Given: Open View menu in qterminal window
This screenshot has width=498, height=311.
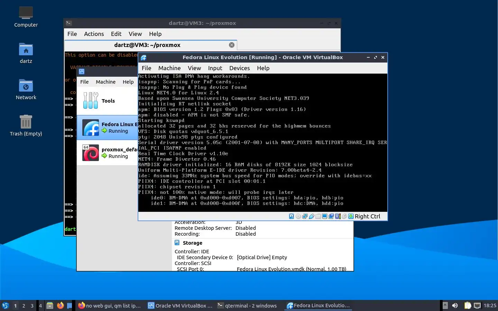Looking at the screenshot, I should tap(135, 34).
